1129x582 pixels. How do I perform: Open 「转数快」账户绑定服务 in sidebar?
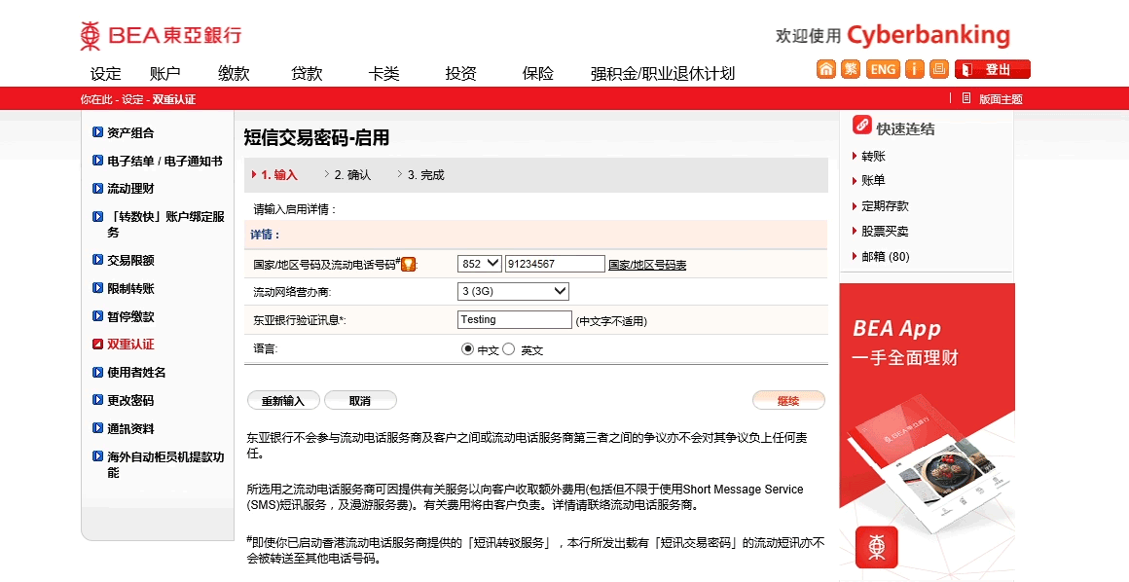tap(164, 224)
